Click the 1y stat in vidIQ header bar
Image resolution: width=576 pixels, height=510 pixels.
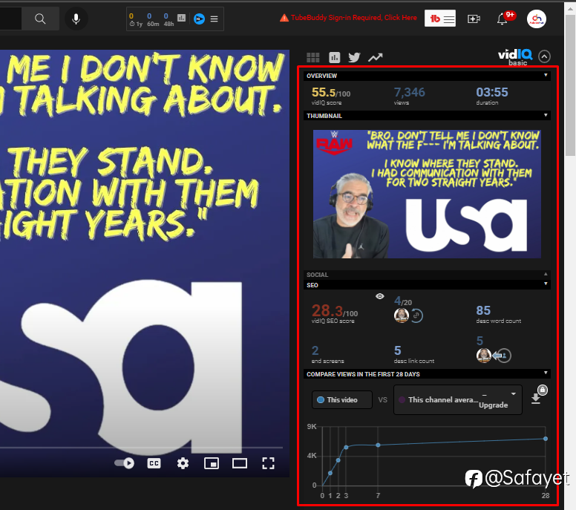[x=136, y=19]
